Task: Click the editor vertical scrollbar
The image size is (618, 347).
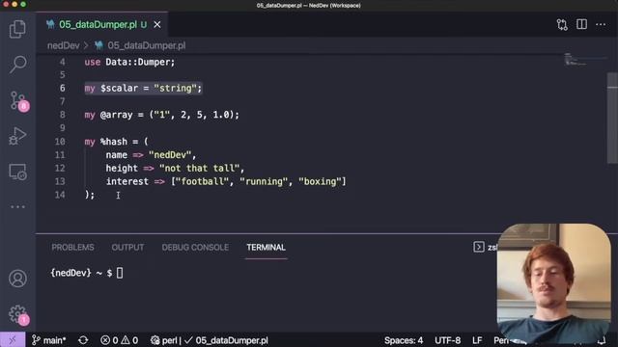Action: click(x=612, y=118)
